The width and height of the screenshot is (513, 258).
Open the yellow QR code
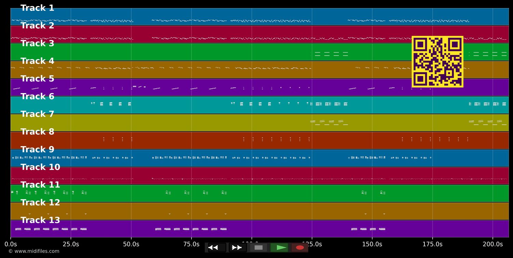[437, 62]
